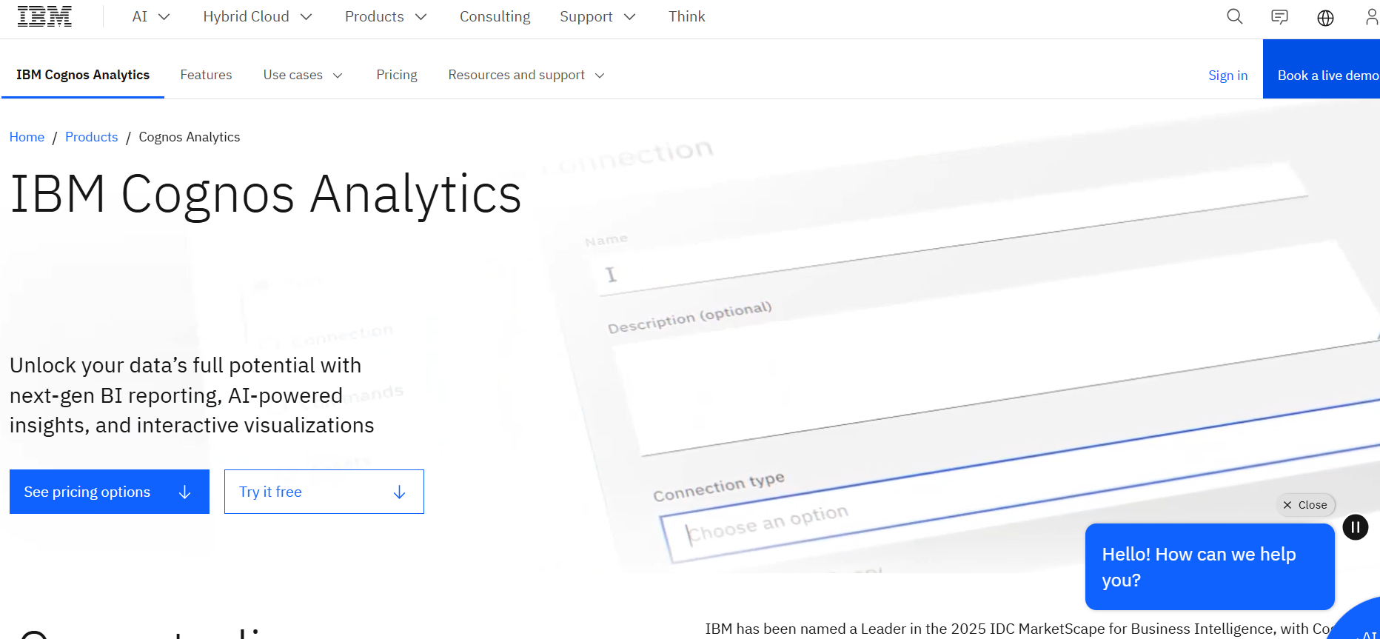Click Try it free button

[324, 492]
